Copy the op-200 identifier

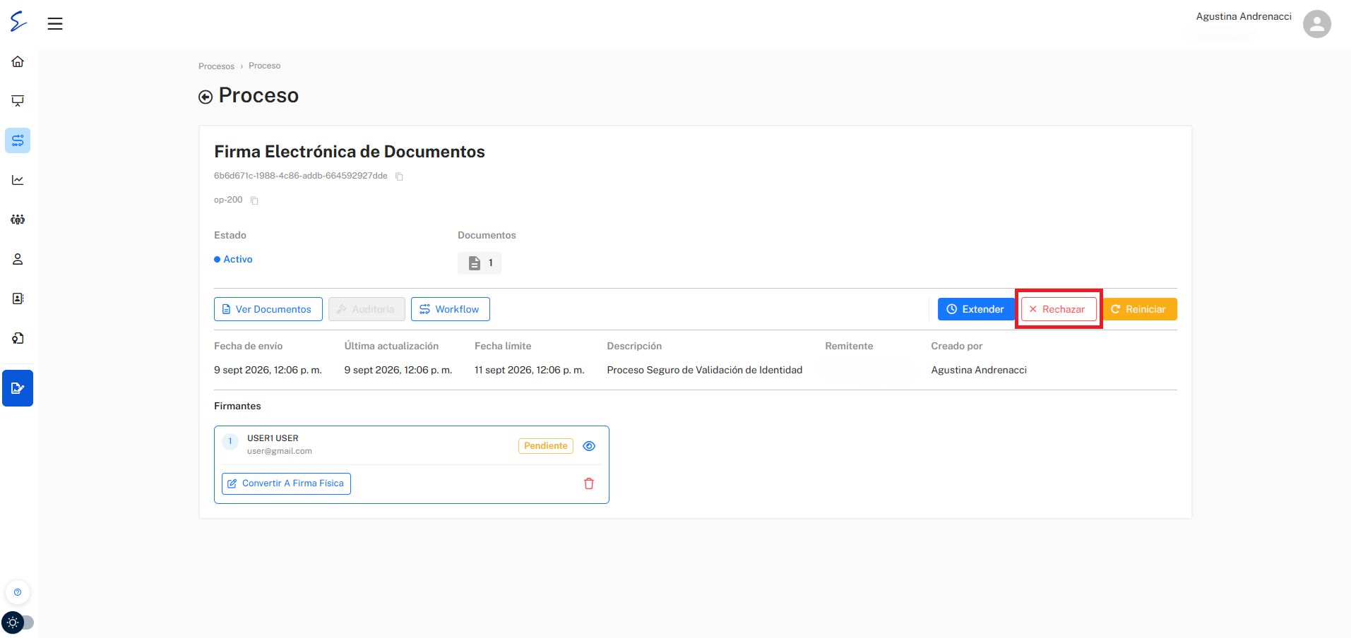click(x=254, y=200)
